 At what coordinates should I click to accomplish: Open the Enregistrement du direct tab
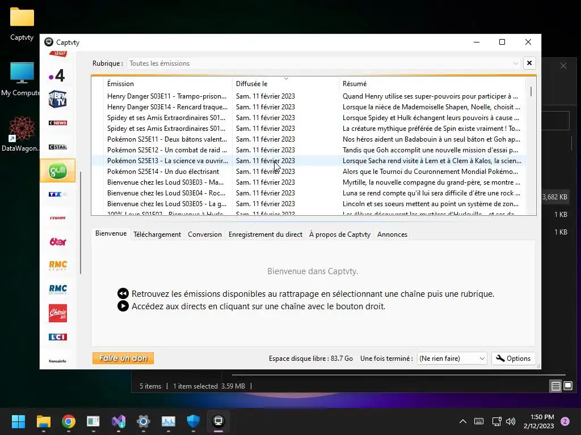(x=266, y=234)
